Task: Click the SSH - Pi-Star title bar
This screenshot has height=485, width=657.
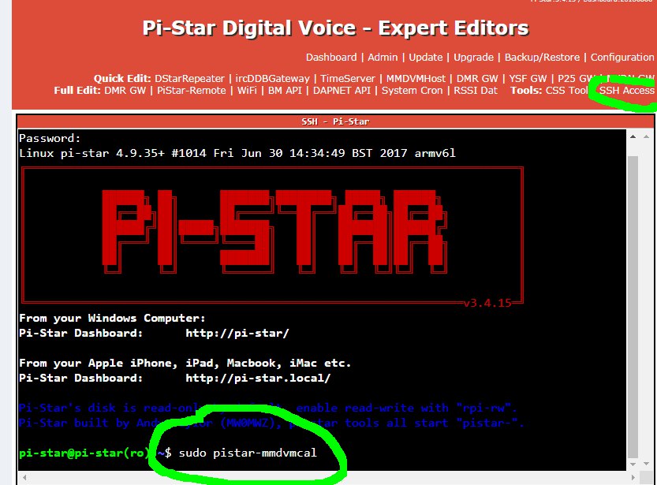Action: 335,121
